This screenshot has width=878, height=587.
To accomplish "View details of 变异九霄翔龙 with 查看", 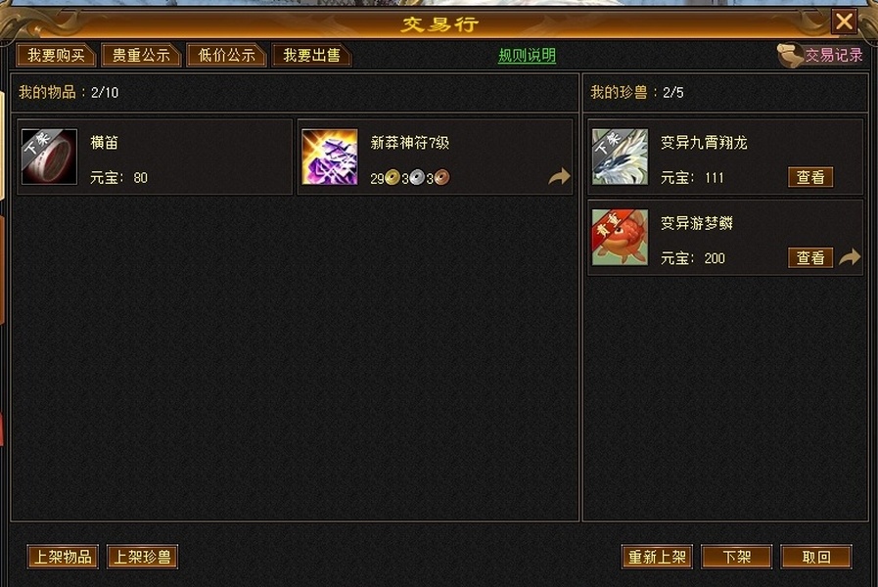I will pyautogui.click(x=810, y=177).
